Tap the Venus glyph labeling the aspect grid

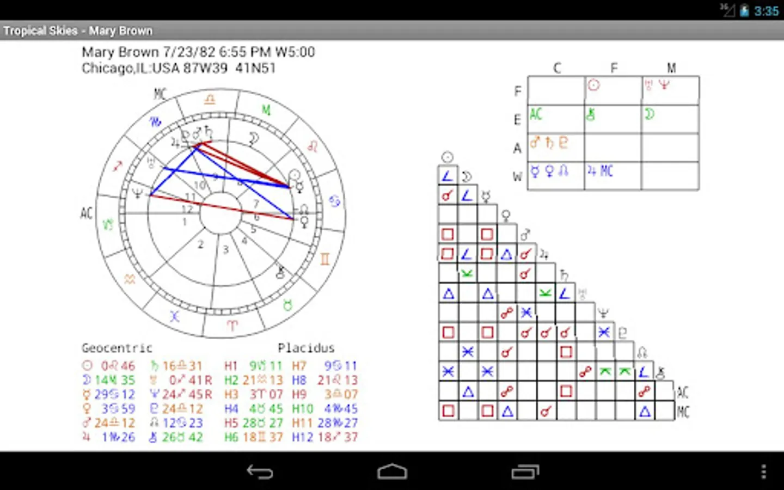pyautogui.click(x=506, y=216)
